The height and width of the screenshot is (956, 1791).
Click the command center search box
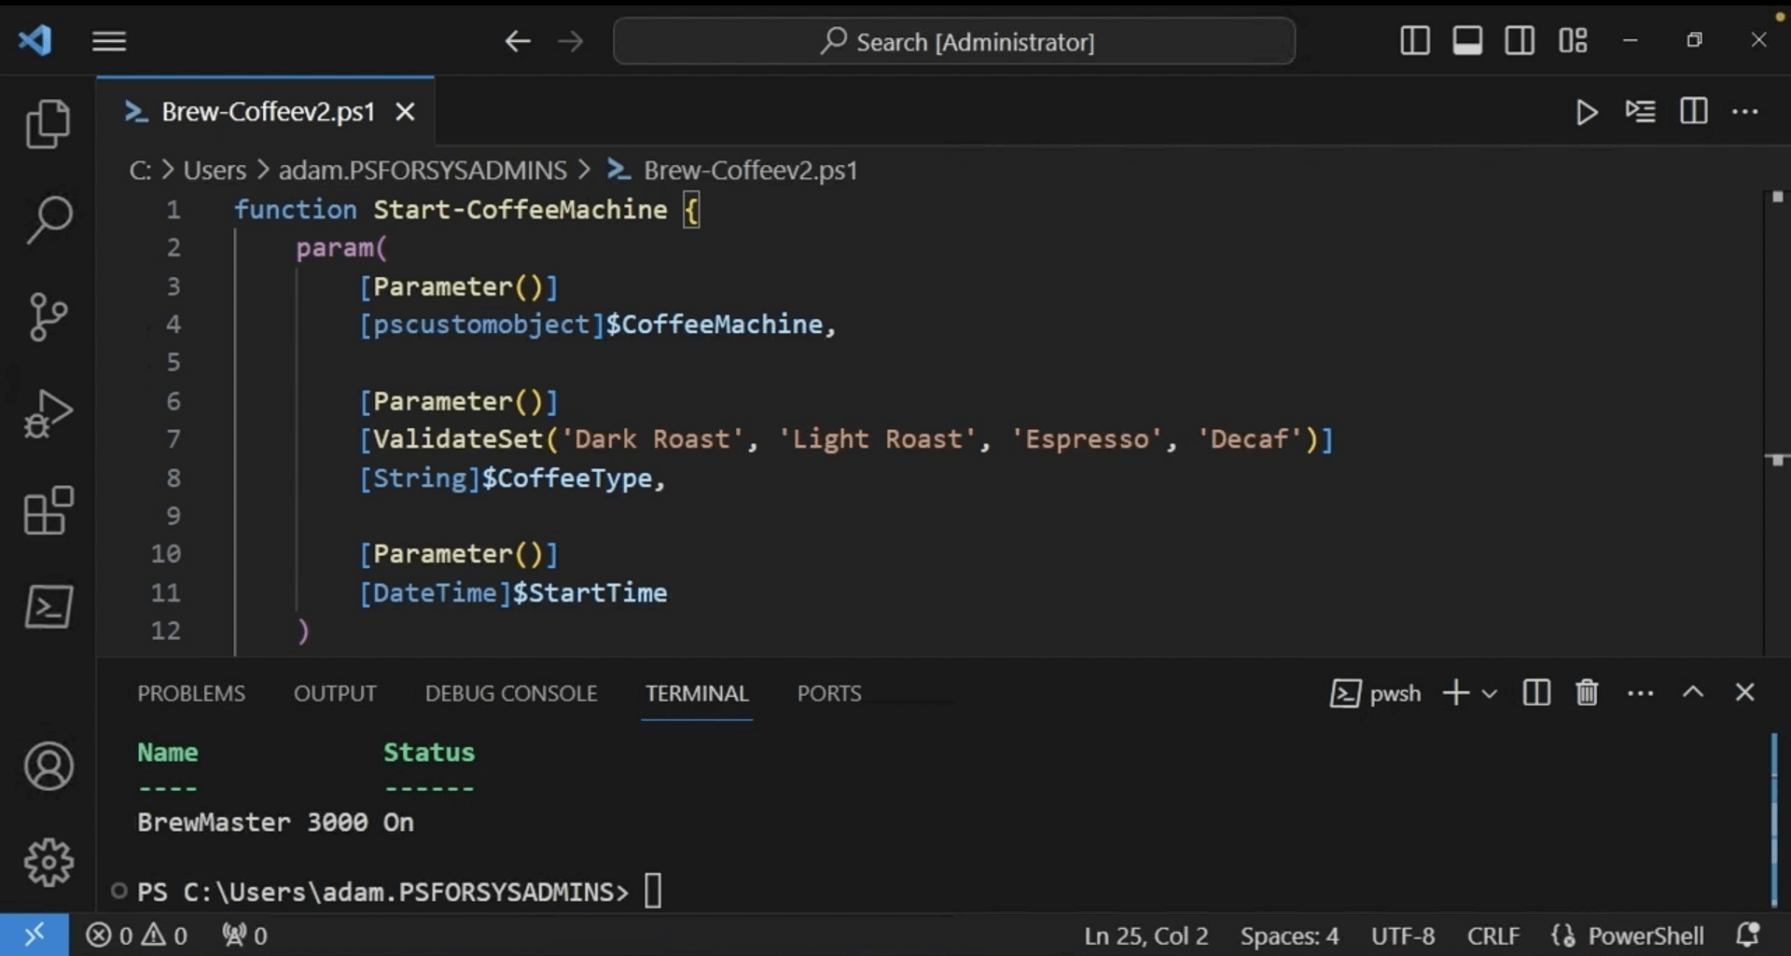954,41
